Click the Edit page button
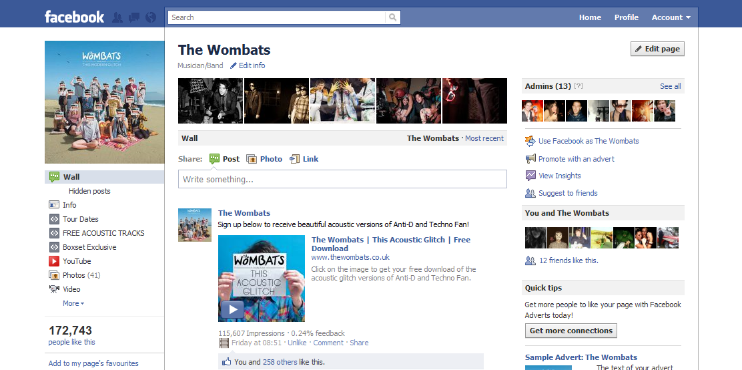 (657, 49)
